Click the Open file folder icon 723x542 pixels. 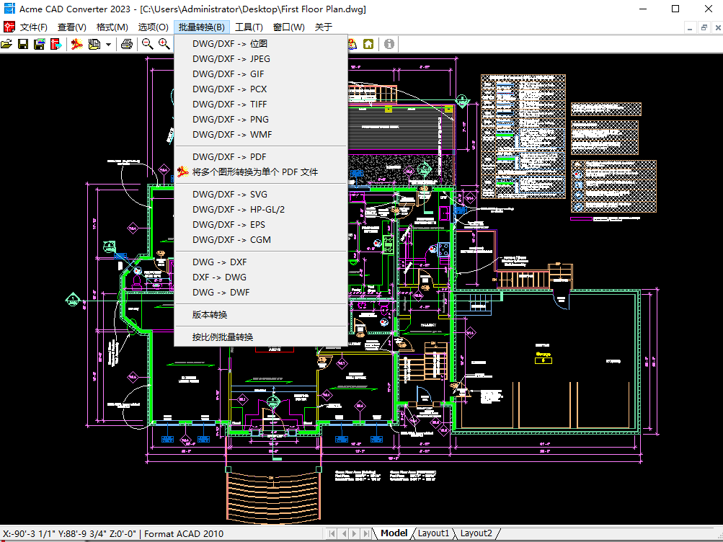tap(7, 44)
